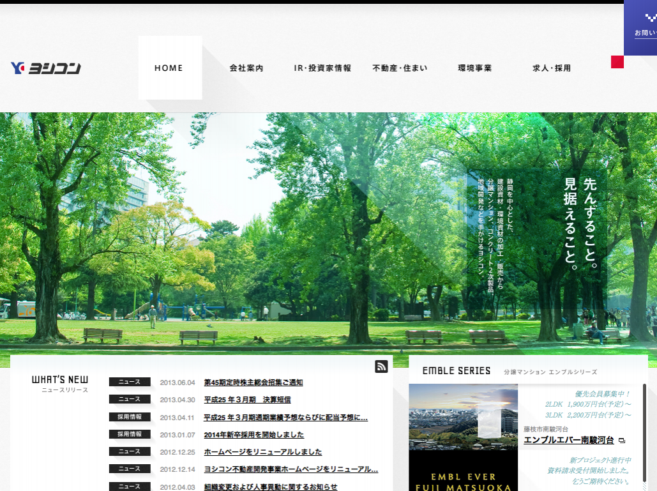Viewport: 657px width, 491px height.
Task: Click the ニュース tag dated 2013.06.04
Action: tap(130, 382)
